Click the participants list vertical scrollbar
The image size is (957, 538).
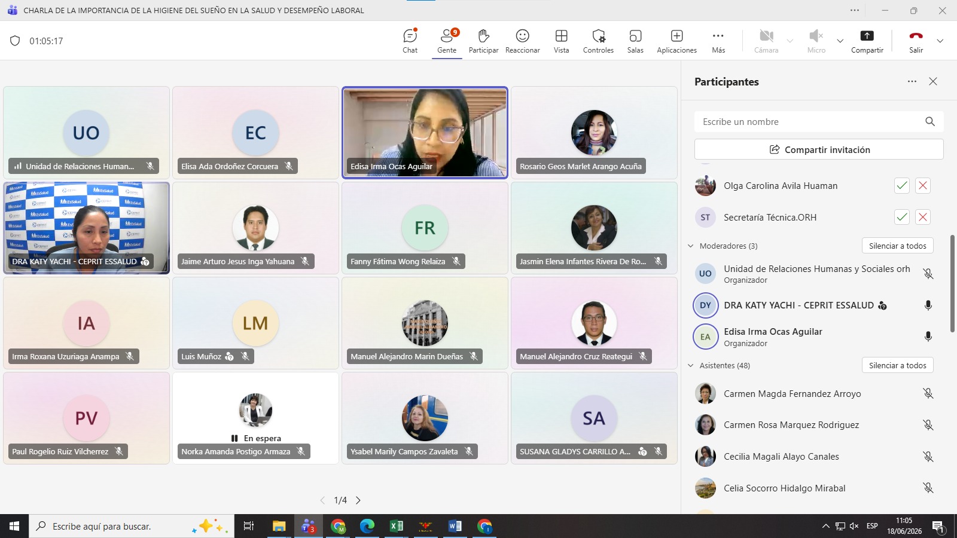(952, 283)
